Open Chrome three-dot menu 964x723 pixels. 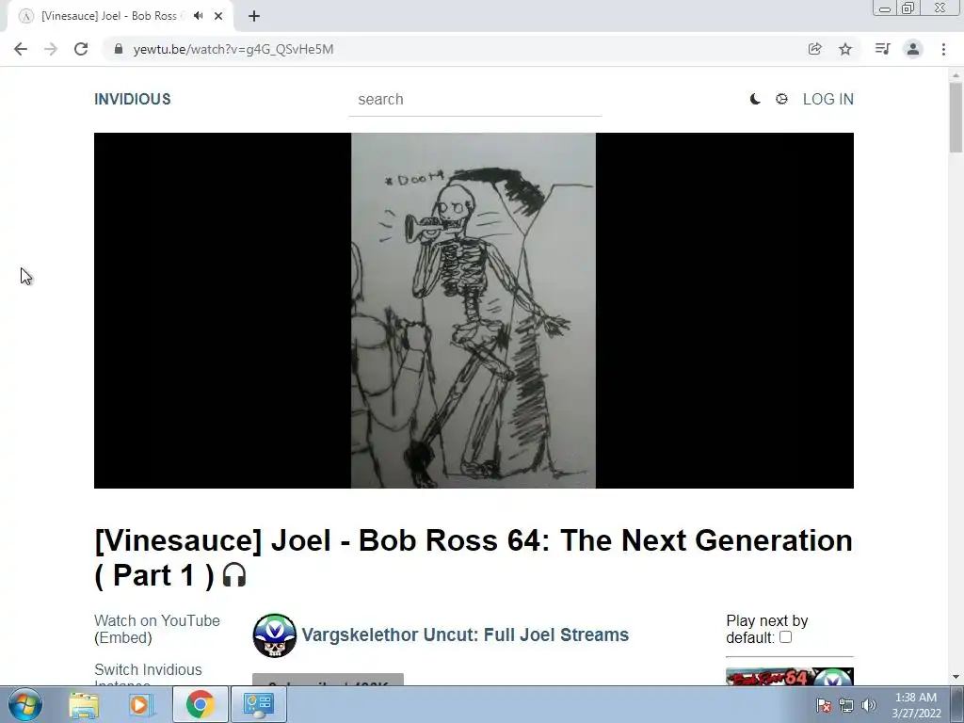click(x=943, y=49)
